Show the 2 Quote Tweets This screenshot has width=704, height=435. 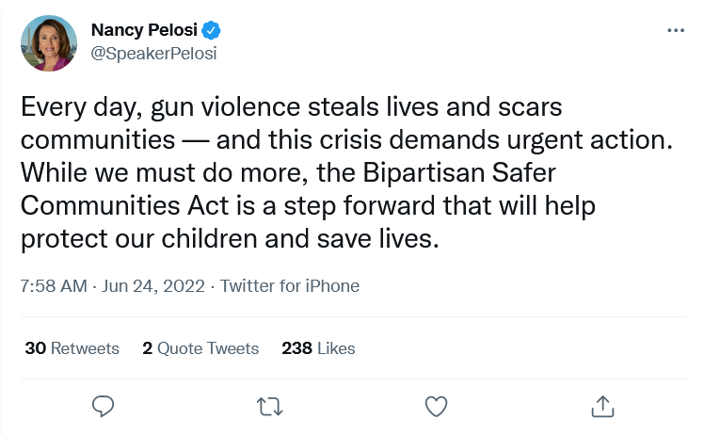tap(200, 348)
